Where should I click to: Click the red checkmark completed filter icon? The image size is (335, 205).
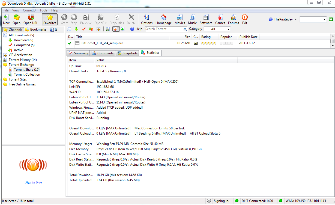click(x=84, y=29)
